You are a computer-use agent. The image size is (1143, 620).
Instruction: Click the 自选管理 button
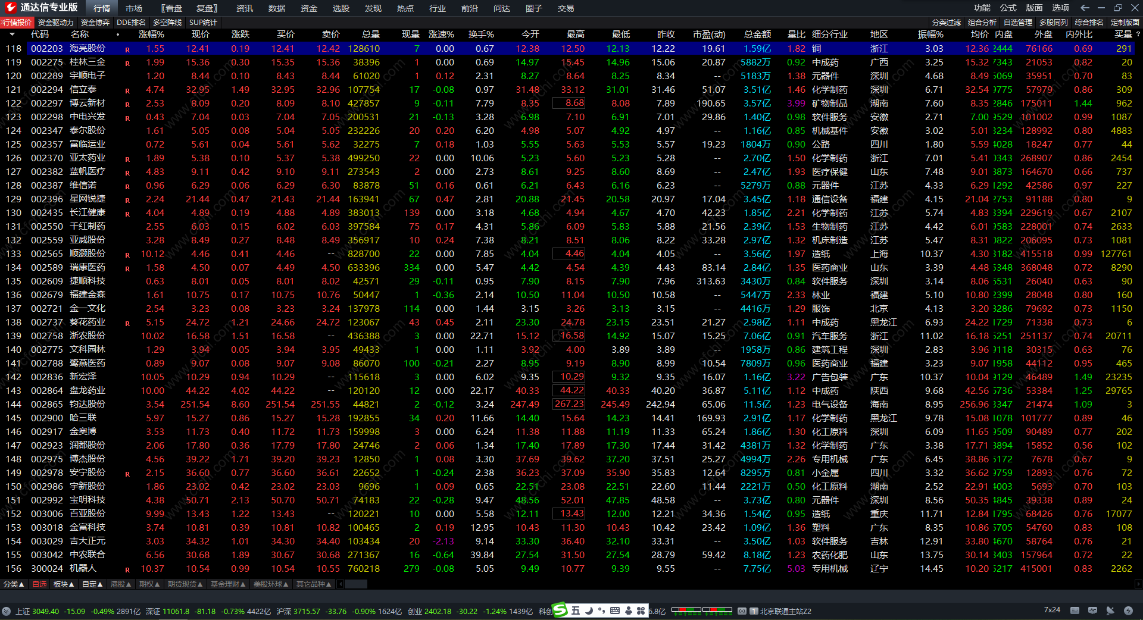click(1018, 23)
